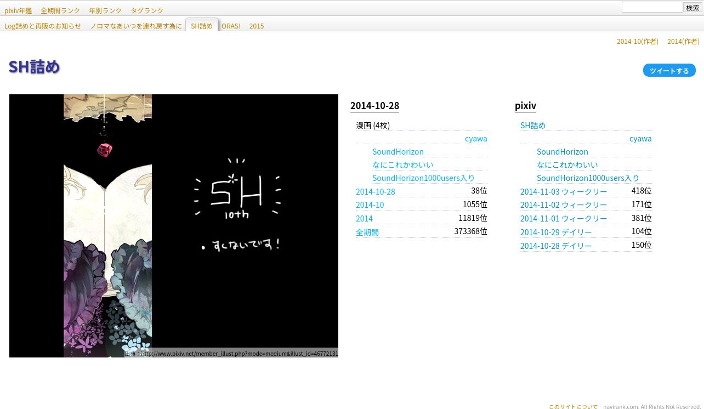Click the 171位 weekly rank value
The width and height of the screenshot is (704, 409).
(641, 204)
